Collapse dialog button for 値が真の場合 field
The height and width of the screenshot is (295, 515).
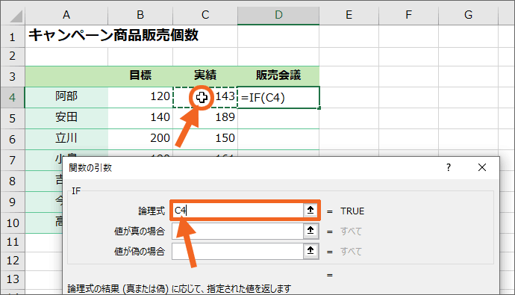coord(310,231)
